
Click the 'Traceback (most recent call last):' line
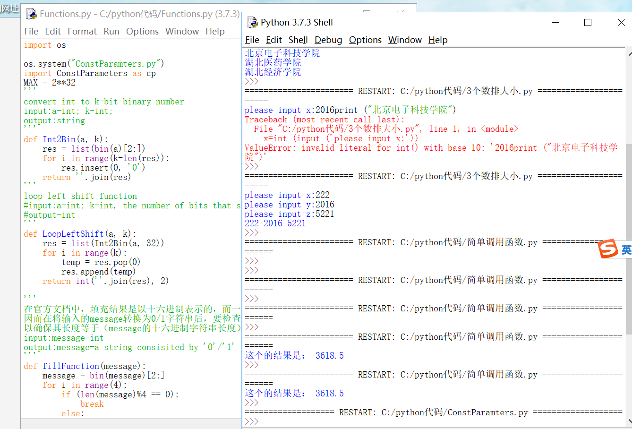[x=325, y=120]
